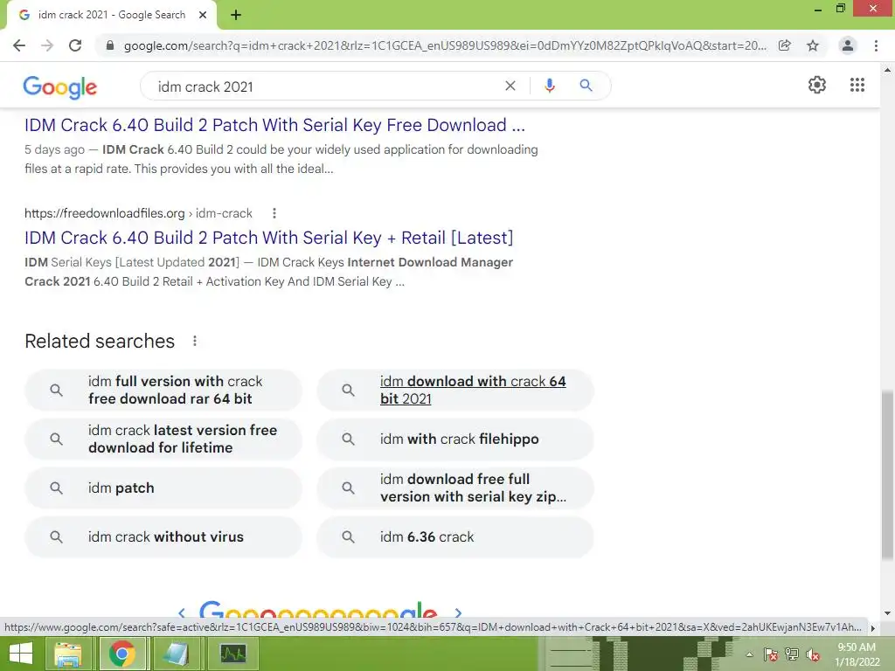Show hidden tray icons arrow
The width and height of the screenshot is (895, 671).
coord(749,654)
